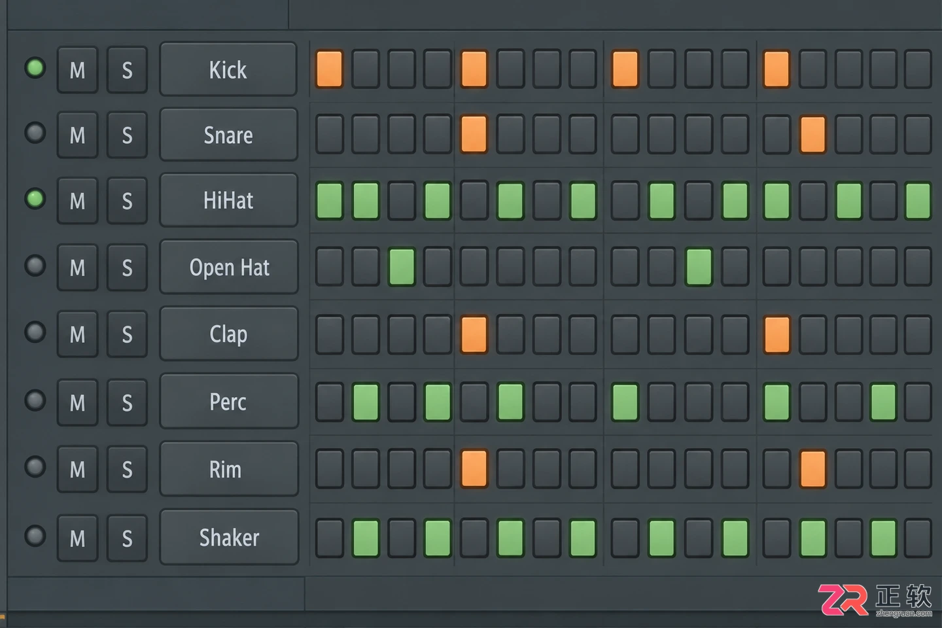The width and height of the screenshot is (942, 628).
Task: Toggle the Kick channel's green LED
Action: pos(35,67)
